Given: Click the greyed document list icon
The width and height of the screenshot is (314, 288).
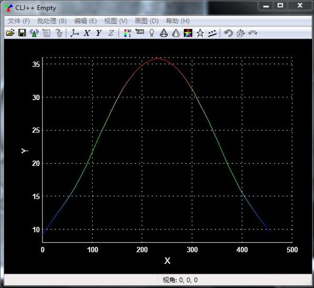Looking at the screenshot, I should (x=46, y=33).
